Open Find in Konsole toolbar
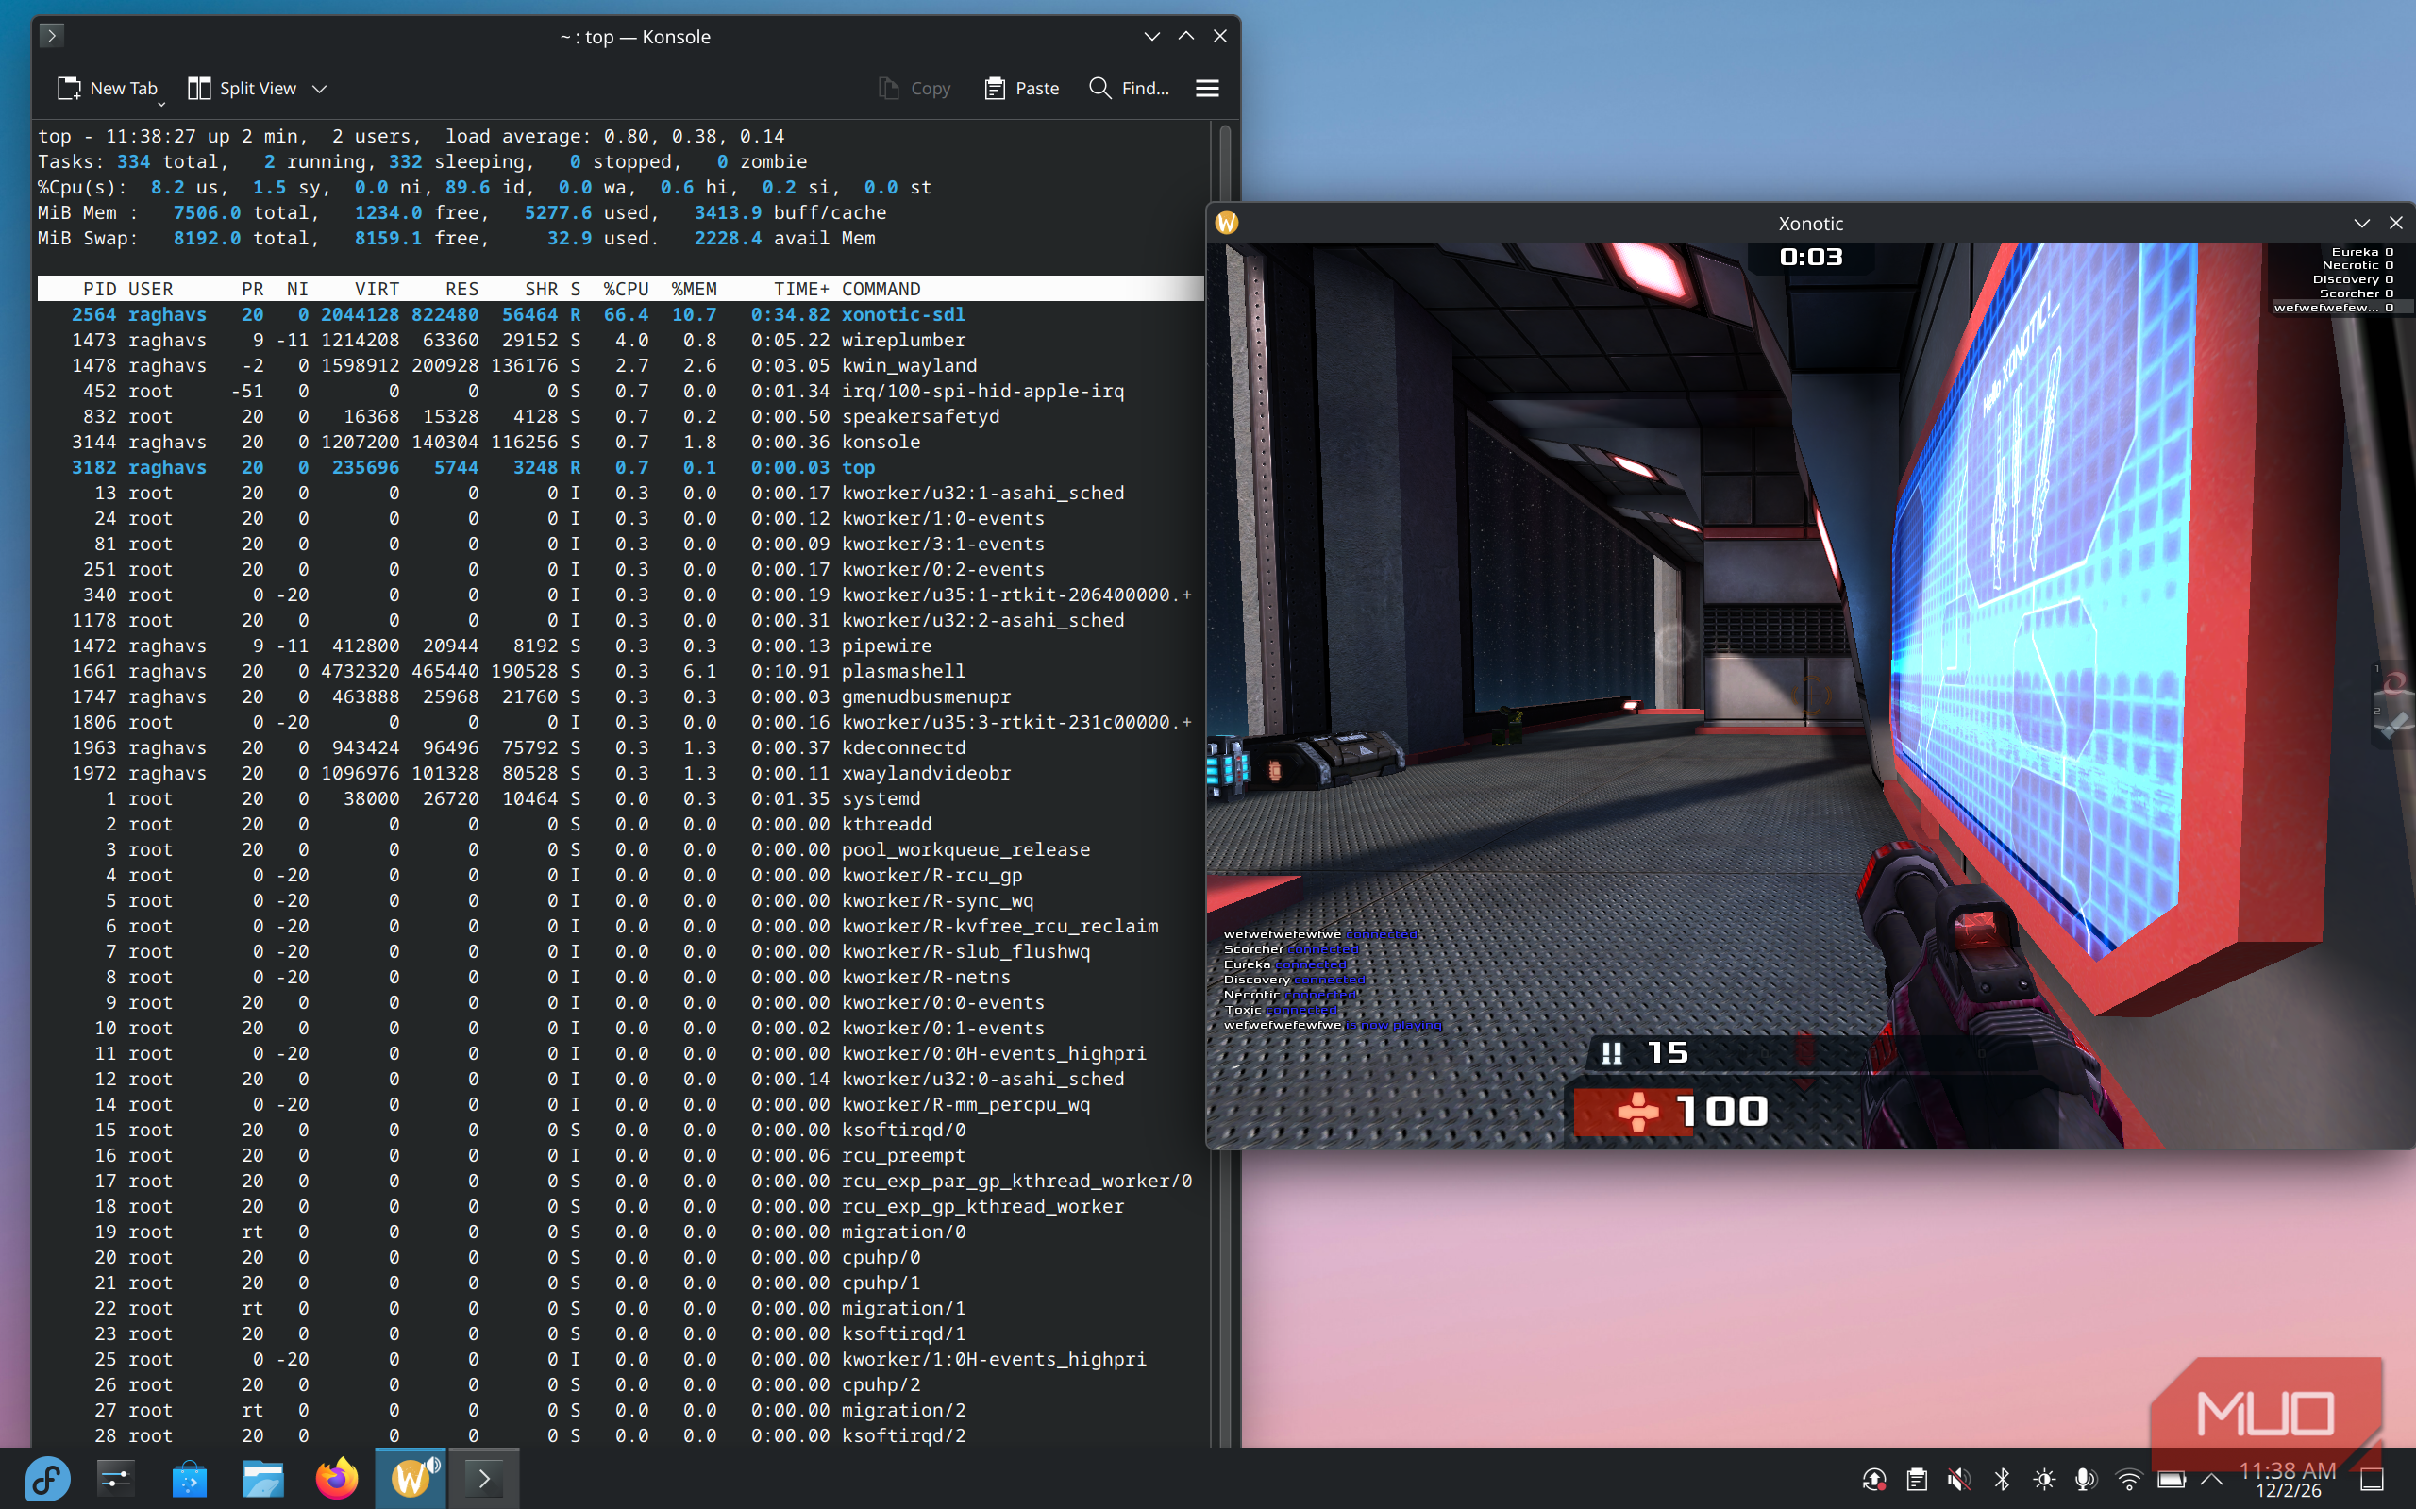Screen dimensions: 2416x1509 point(1129,88)
